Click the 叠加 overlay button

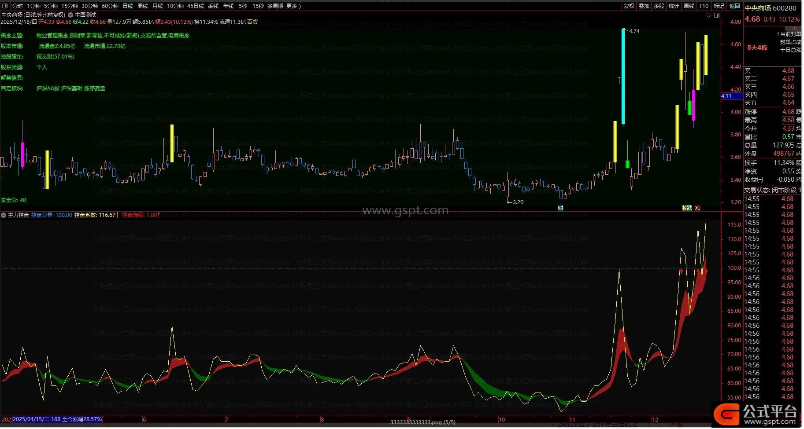point(644,6)
